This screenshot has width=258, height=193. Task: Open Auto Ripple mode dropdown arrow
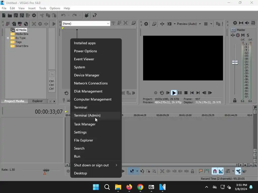[x=233, y=171]
